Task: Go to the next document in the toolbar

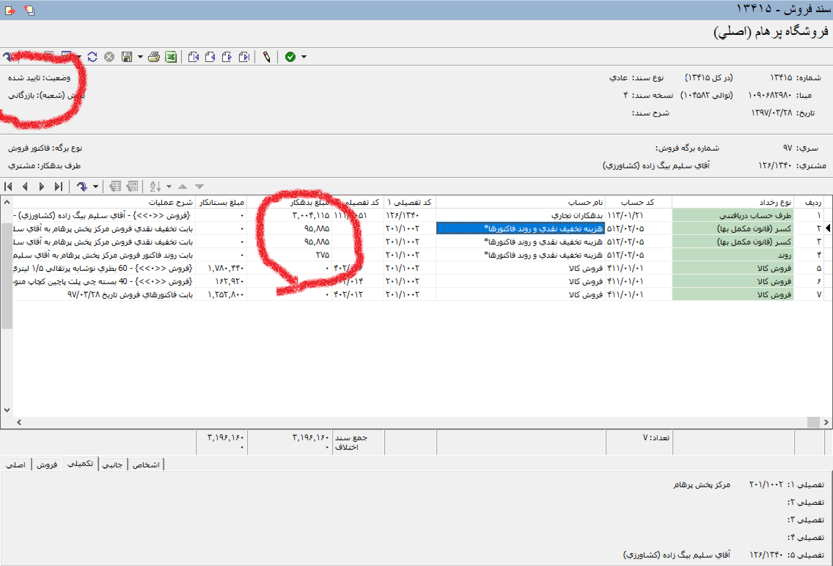Action: pyautogui.click(x=227, y=57)
